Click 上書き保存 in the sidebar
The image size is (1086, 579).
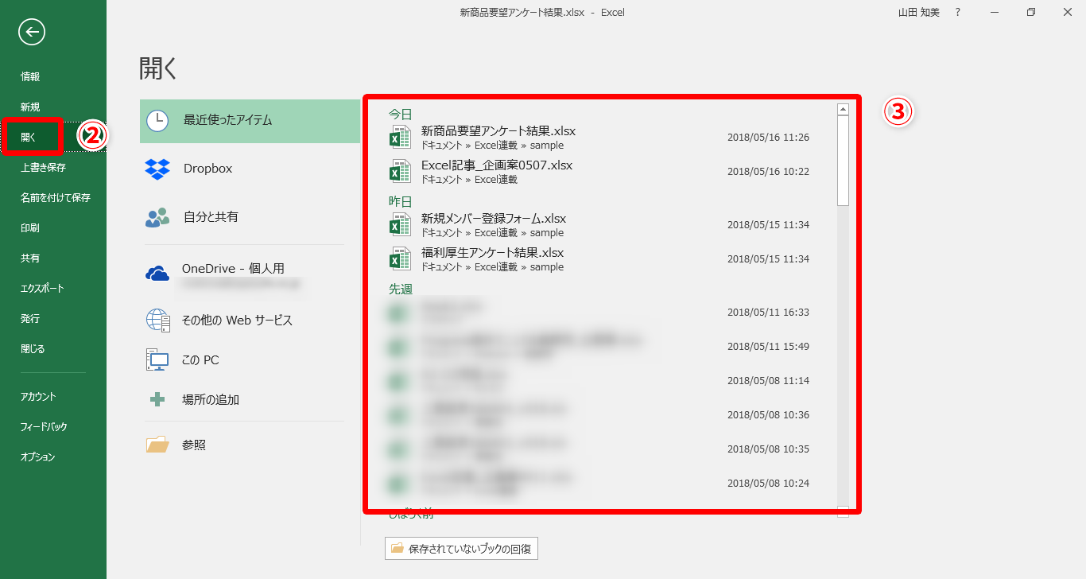click(x=43, y=168)
